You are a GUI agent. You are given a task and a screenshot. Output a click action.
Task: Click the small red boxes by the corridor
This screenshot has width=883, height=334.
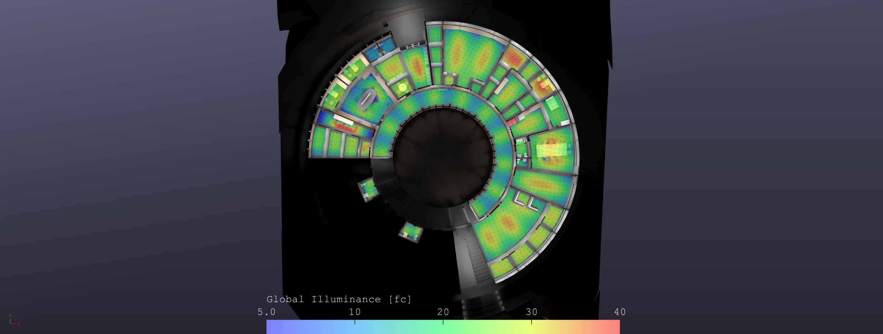[x=512, y=122]
